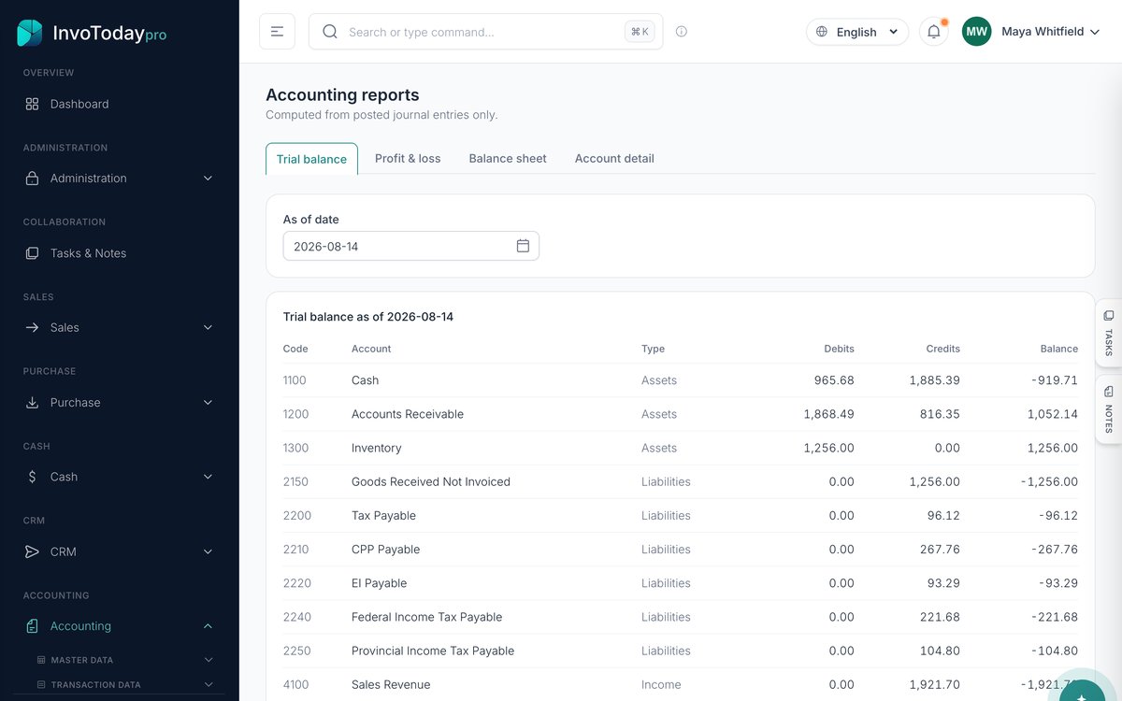
Task: Switch to Account detail tab
Action: tap(614, 159)
